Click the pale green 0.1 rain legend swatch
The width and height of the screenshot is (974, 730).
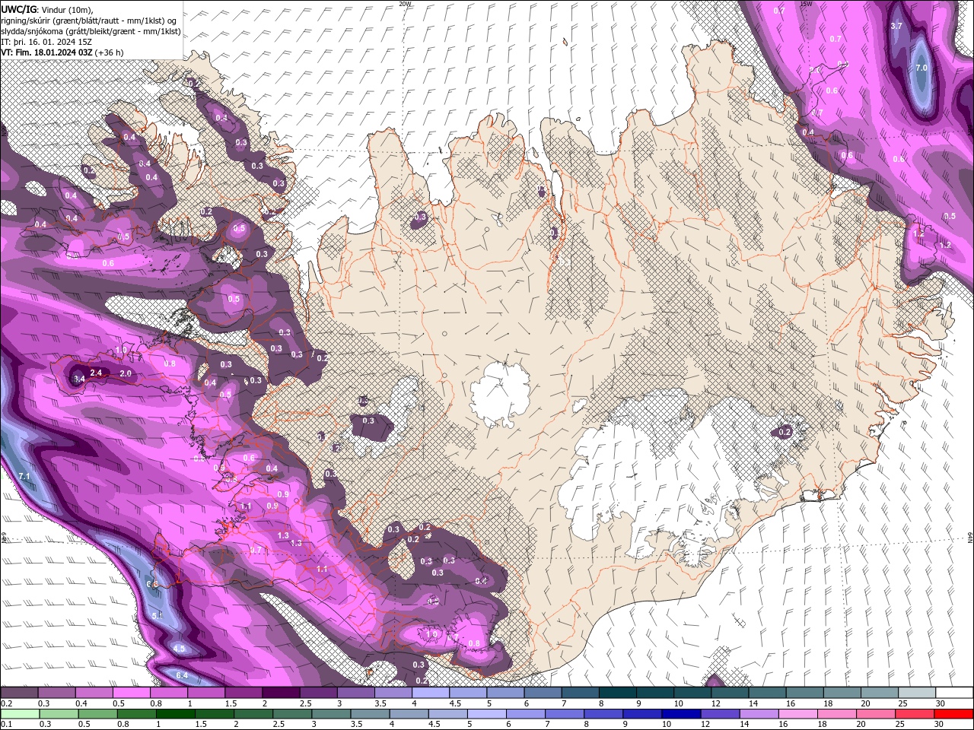[19, 714]
